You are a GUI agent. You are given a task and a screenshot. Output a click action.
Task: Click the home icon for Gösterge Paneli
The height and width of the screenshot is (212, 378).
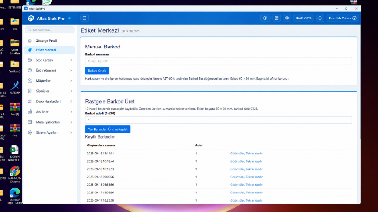click(x=30, y=40)
